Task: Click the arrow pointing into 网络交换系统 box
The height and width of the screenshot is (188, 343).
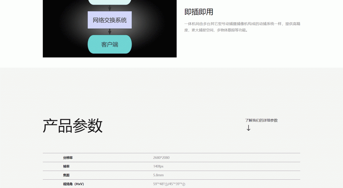Action: pyautogui.click(x=110, y=8)
